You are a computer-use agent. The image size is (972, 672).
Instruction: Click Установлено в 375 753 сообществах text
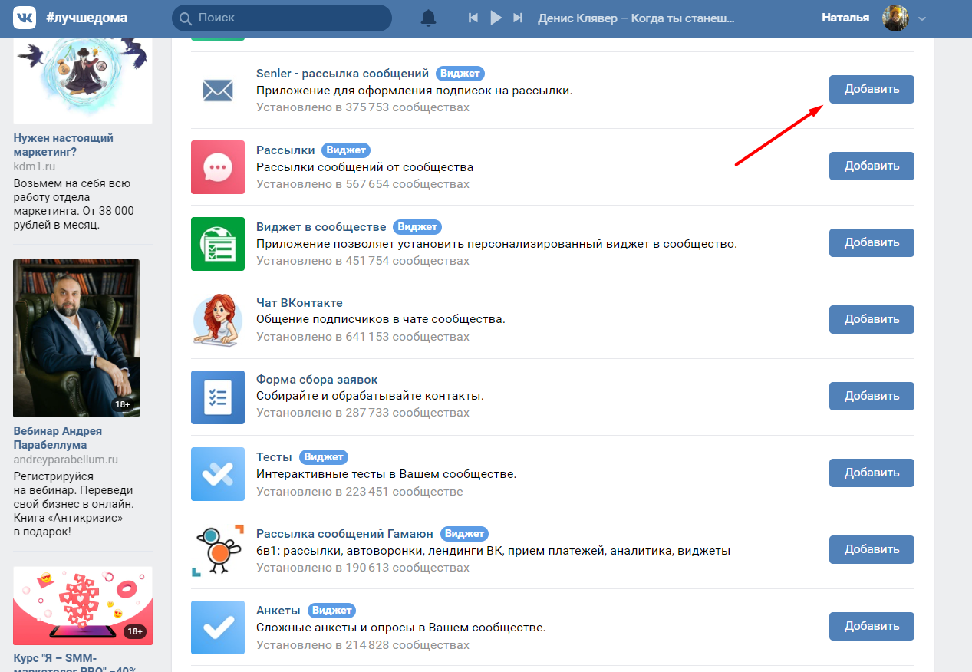pos(363,107)
